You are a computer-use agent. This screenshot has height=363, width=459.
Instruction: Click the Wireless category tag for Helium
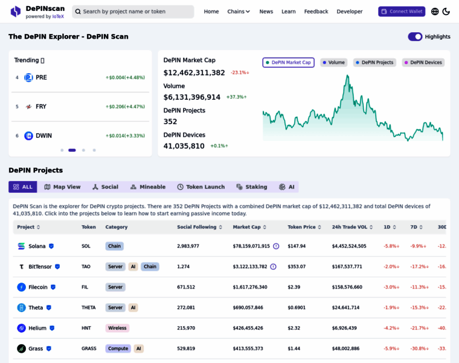tap(117, 328)
